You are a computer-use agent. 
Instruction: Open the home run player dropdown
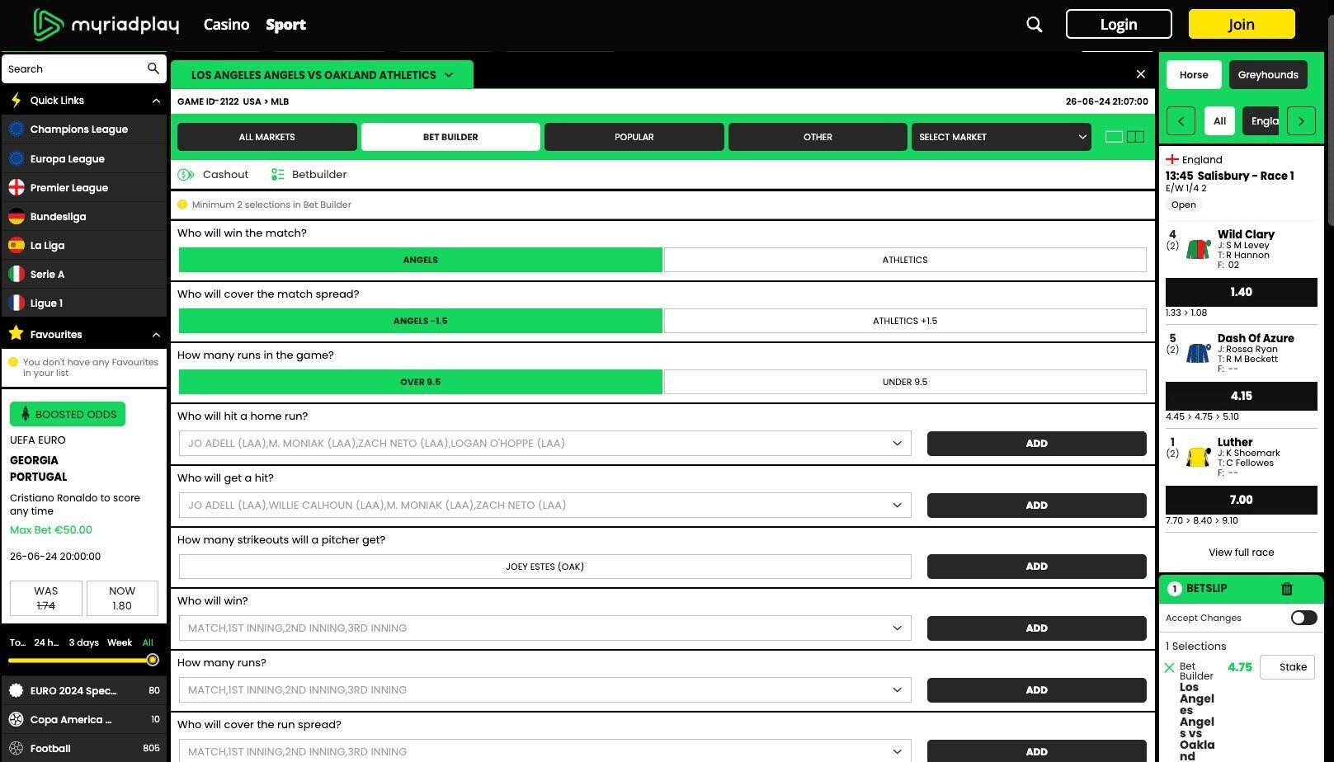click(544, 443)
